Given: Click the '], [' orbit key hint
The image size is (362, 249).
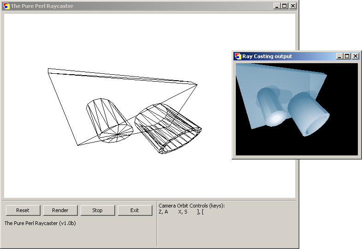Looking at the screenshot, I should pyautogui.click(x=200, y=212).
